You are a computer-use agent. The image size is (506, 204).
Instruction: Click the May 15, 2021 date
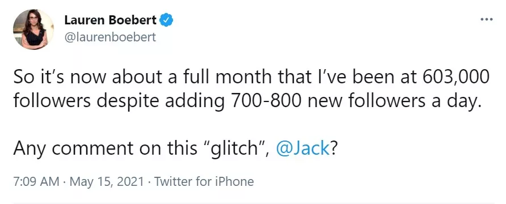(x=107, y=182)
